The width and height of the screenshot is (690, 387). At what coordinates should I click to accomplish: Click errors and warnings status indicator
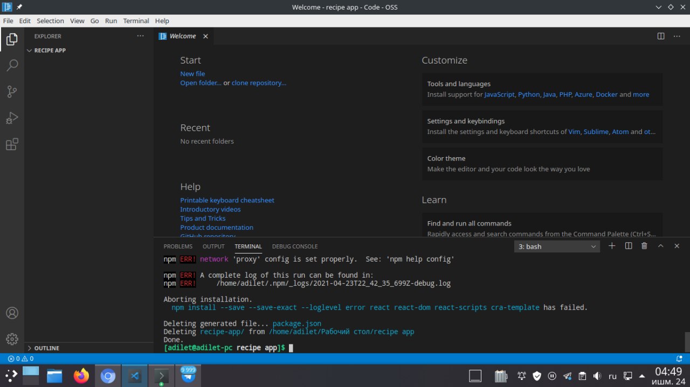click(20, 358)
